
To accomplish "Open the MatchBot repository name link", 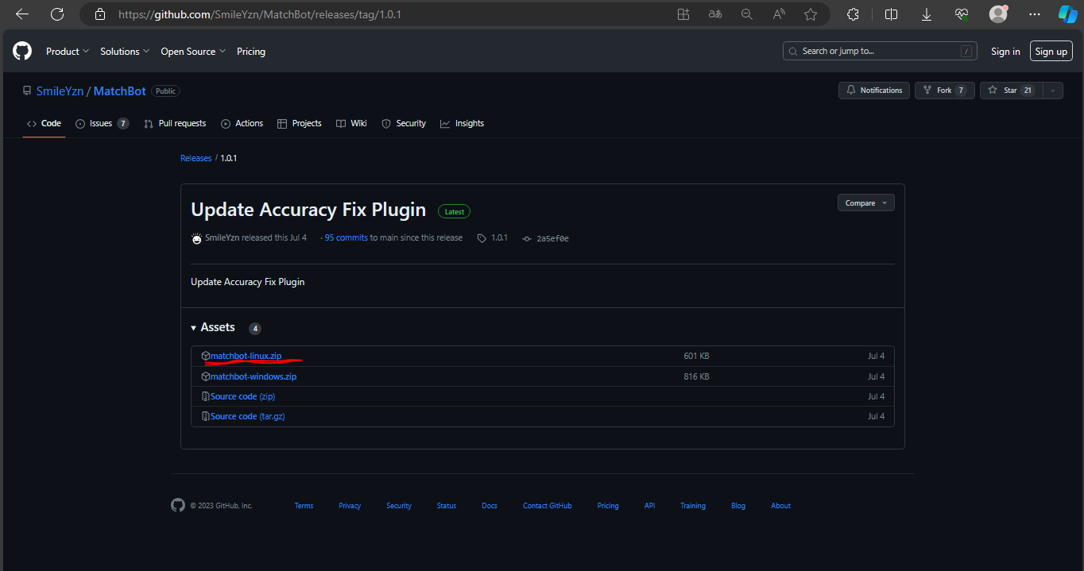I will [x=120, y=91].
